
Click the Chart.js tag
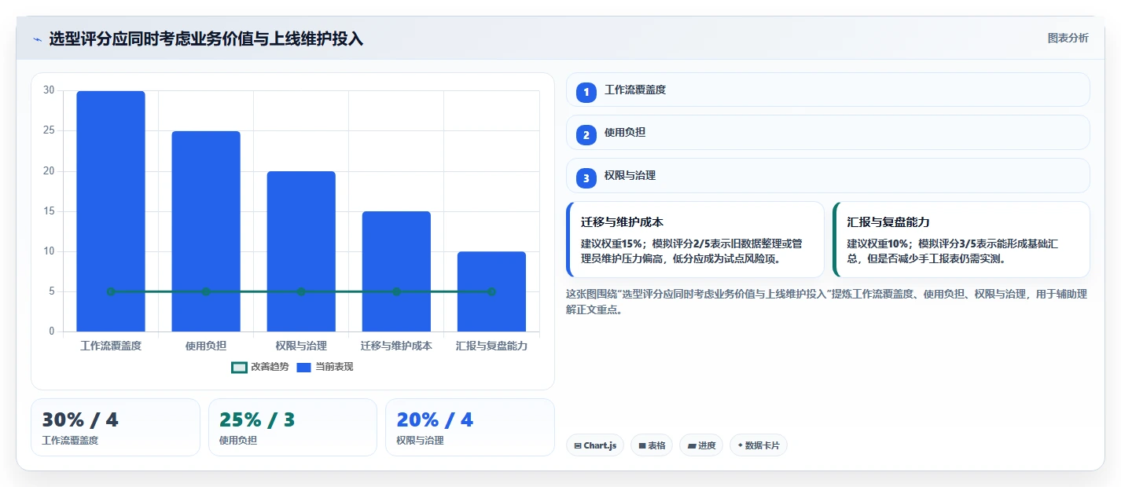pos(595,445)
